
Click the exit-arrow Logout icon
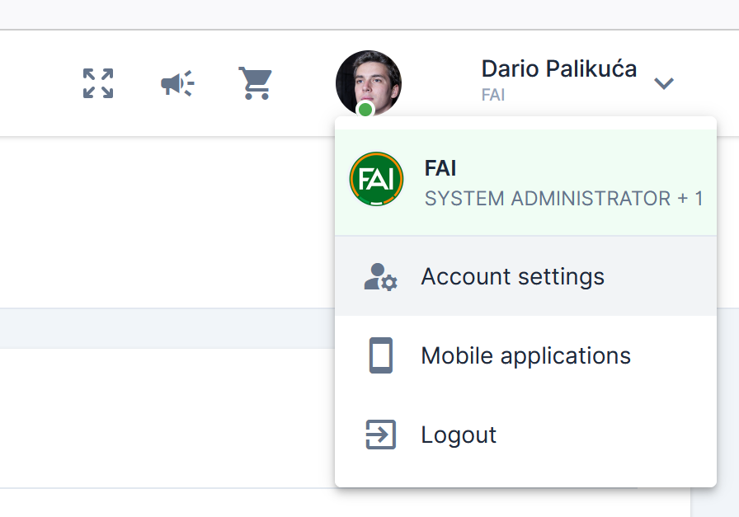click(380, 435)
